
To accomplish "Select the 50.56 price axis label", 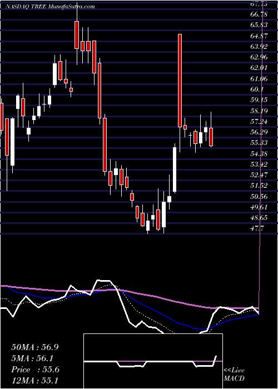I will pos(259,197).
